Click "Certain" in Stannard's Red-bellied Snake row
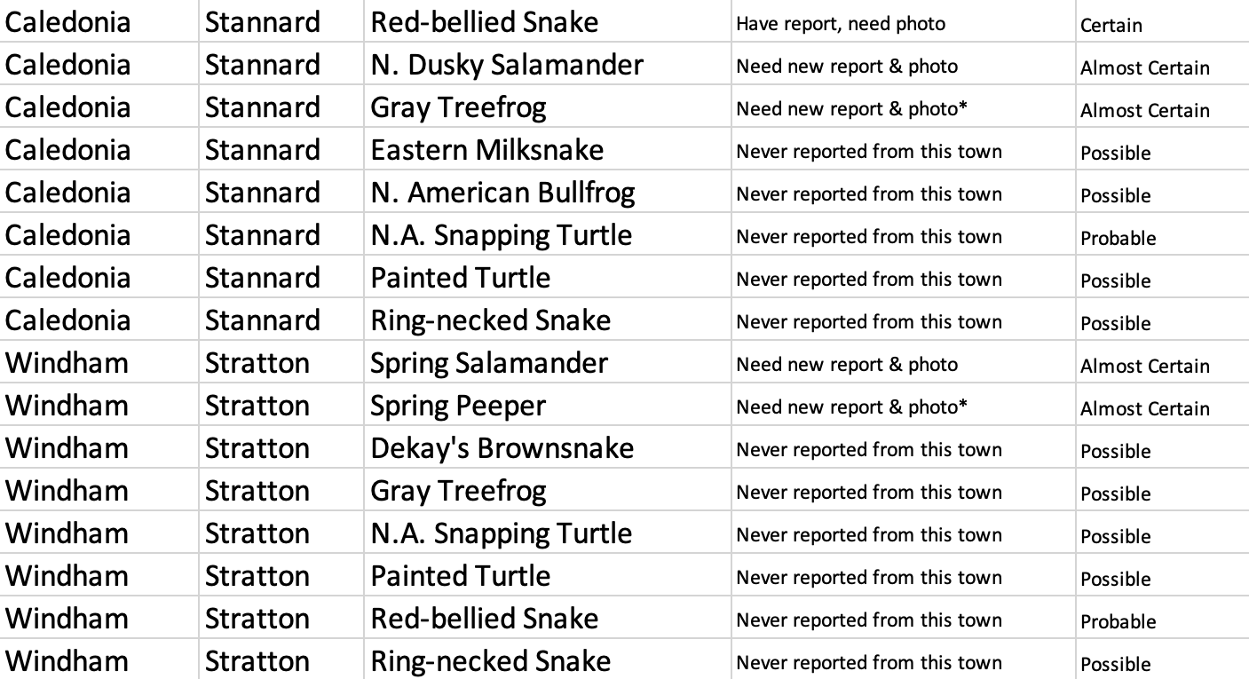The height and width of the screenshot is (679, 1249). [x=1111, y=25]
